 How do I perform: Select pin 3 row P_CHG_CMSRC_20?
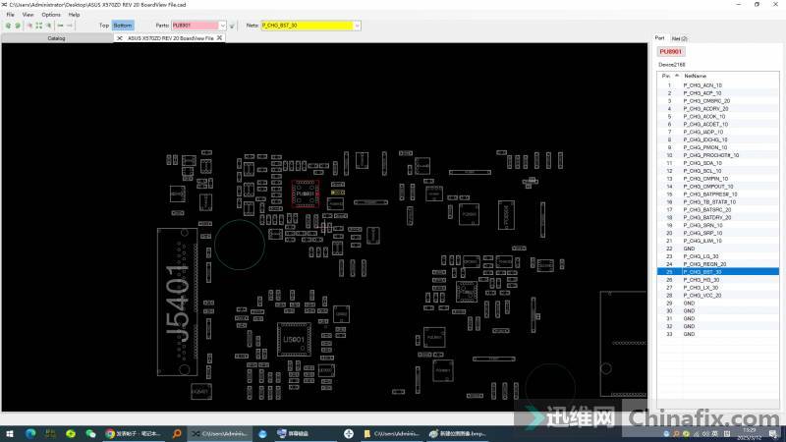click(718, 101)
